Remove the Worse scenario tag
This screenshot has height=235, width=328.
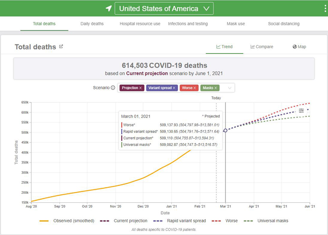(x=194, y=88)
